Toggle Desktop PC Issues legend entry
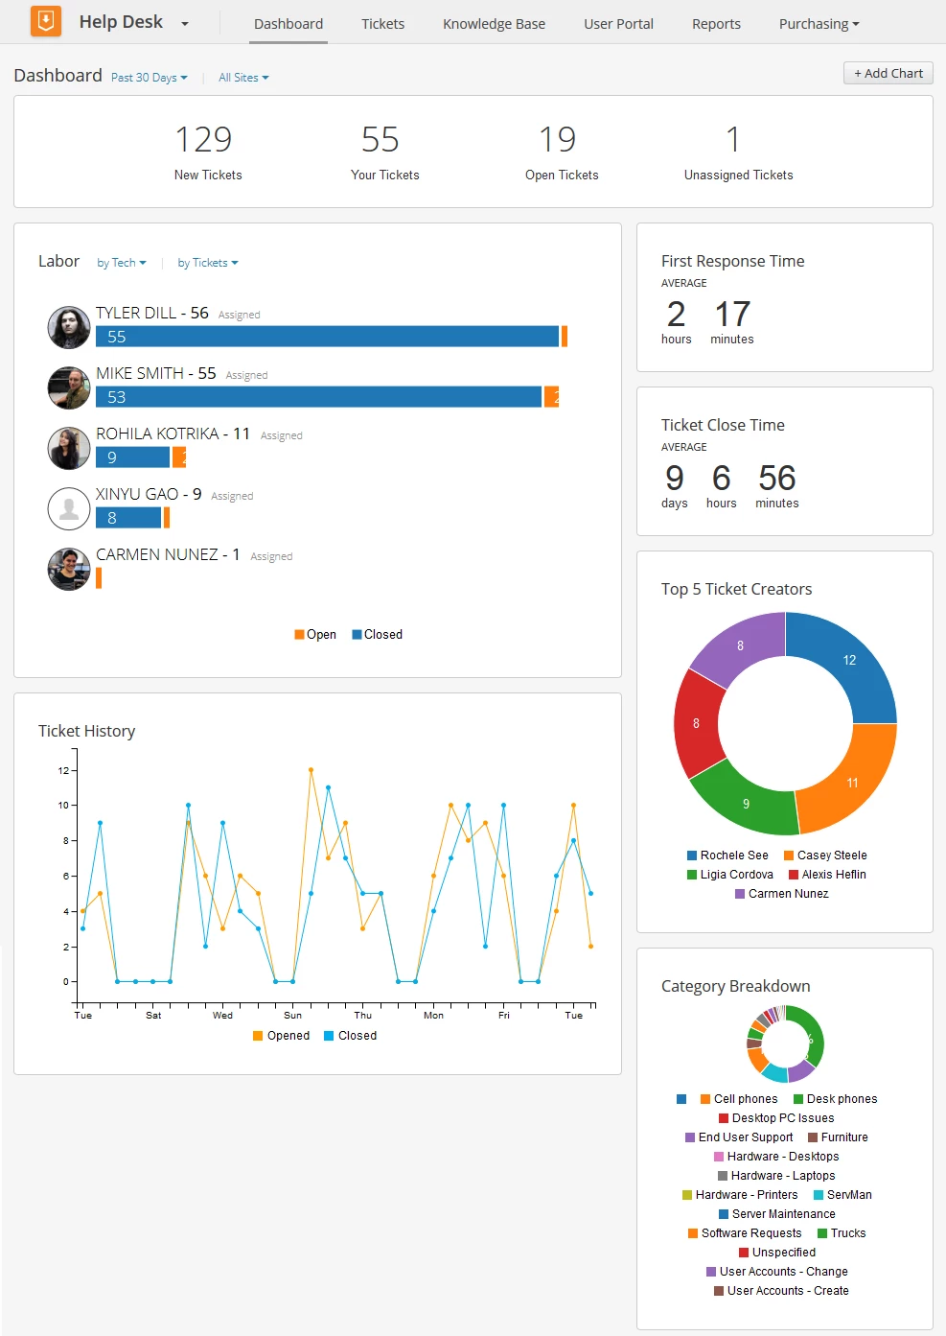This screenshot has width=946, height=1336. 776,1118
